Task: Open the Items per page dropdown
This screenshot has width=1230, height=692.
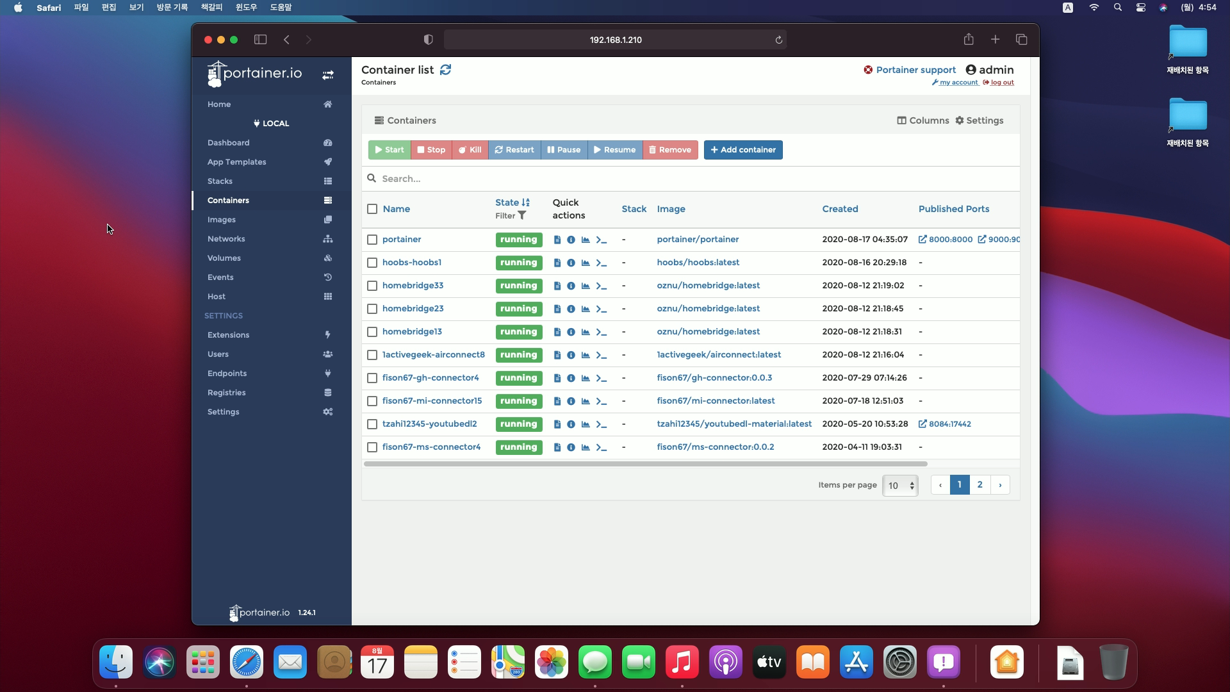Action: point(900,486)
